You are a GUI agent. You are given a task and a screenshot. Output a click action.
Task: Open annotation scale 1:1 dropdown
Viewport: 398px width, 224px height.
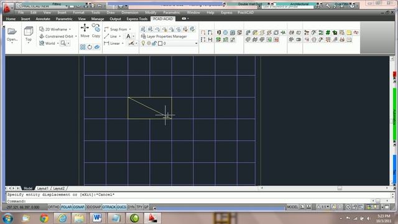(x=323, y=207)
